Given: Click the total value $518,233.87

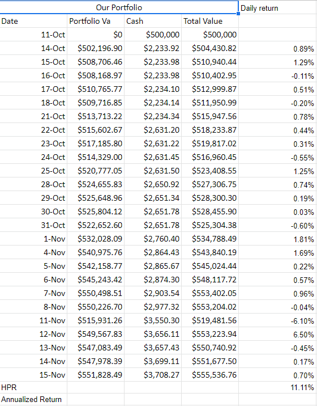Looking at the screenshot, I should tap(210, 130).
